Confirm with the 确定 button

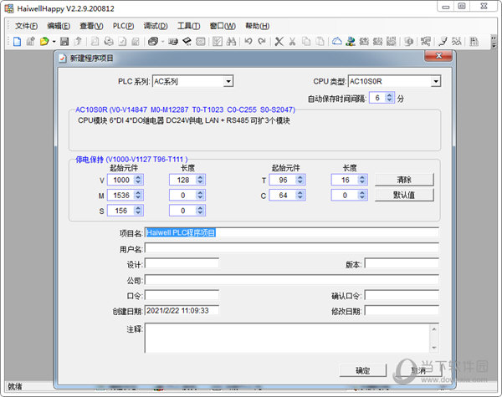[363, 370]
